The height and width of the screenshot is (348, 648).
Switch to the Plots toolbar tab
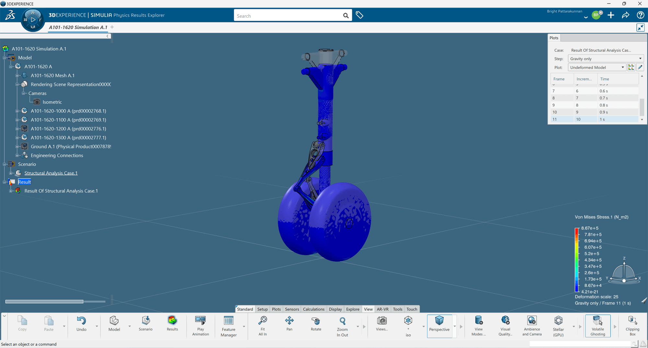point(276,309)
